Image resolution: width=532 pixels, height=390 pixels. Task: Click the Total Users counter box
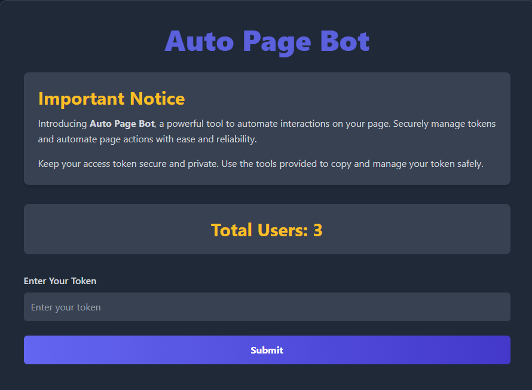[x=267, y=229]
